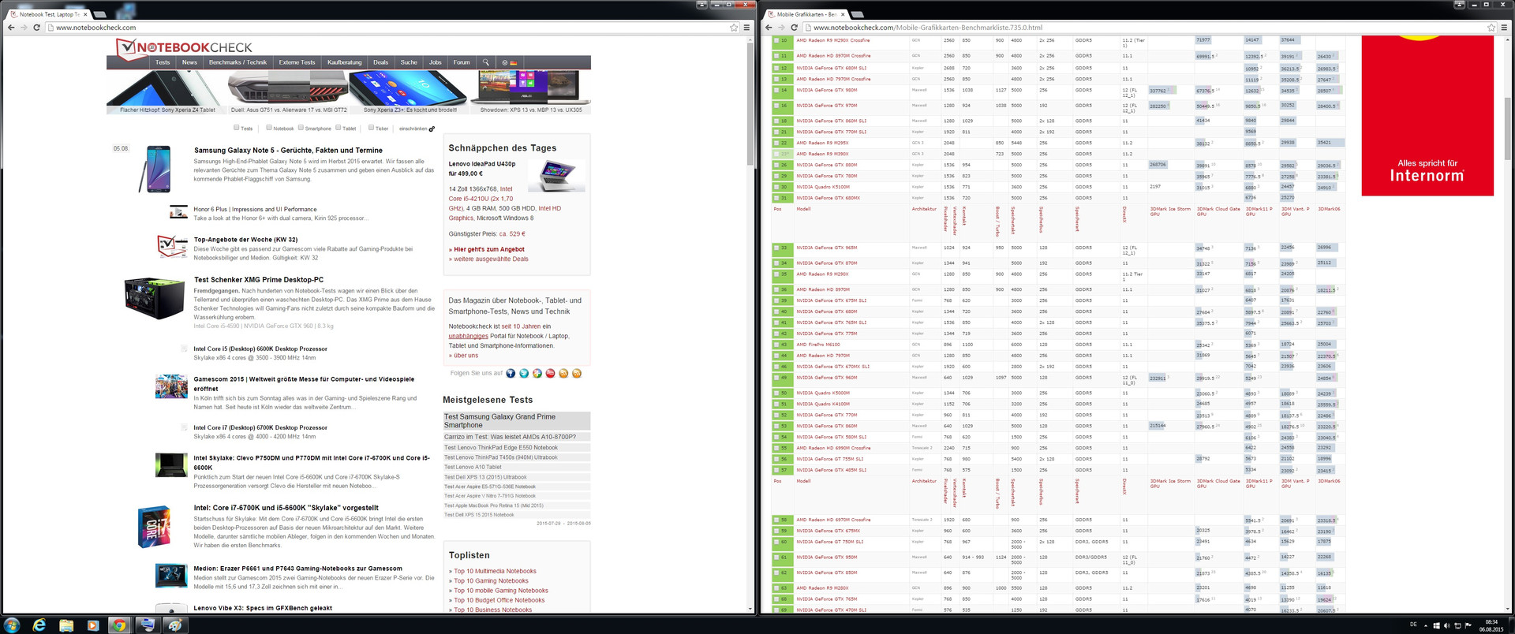
Task: Open the Suche menu item
Action: coord(409,62)
